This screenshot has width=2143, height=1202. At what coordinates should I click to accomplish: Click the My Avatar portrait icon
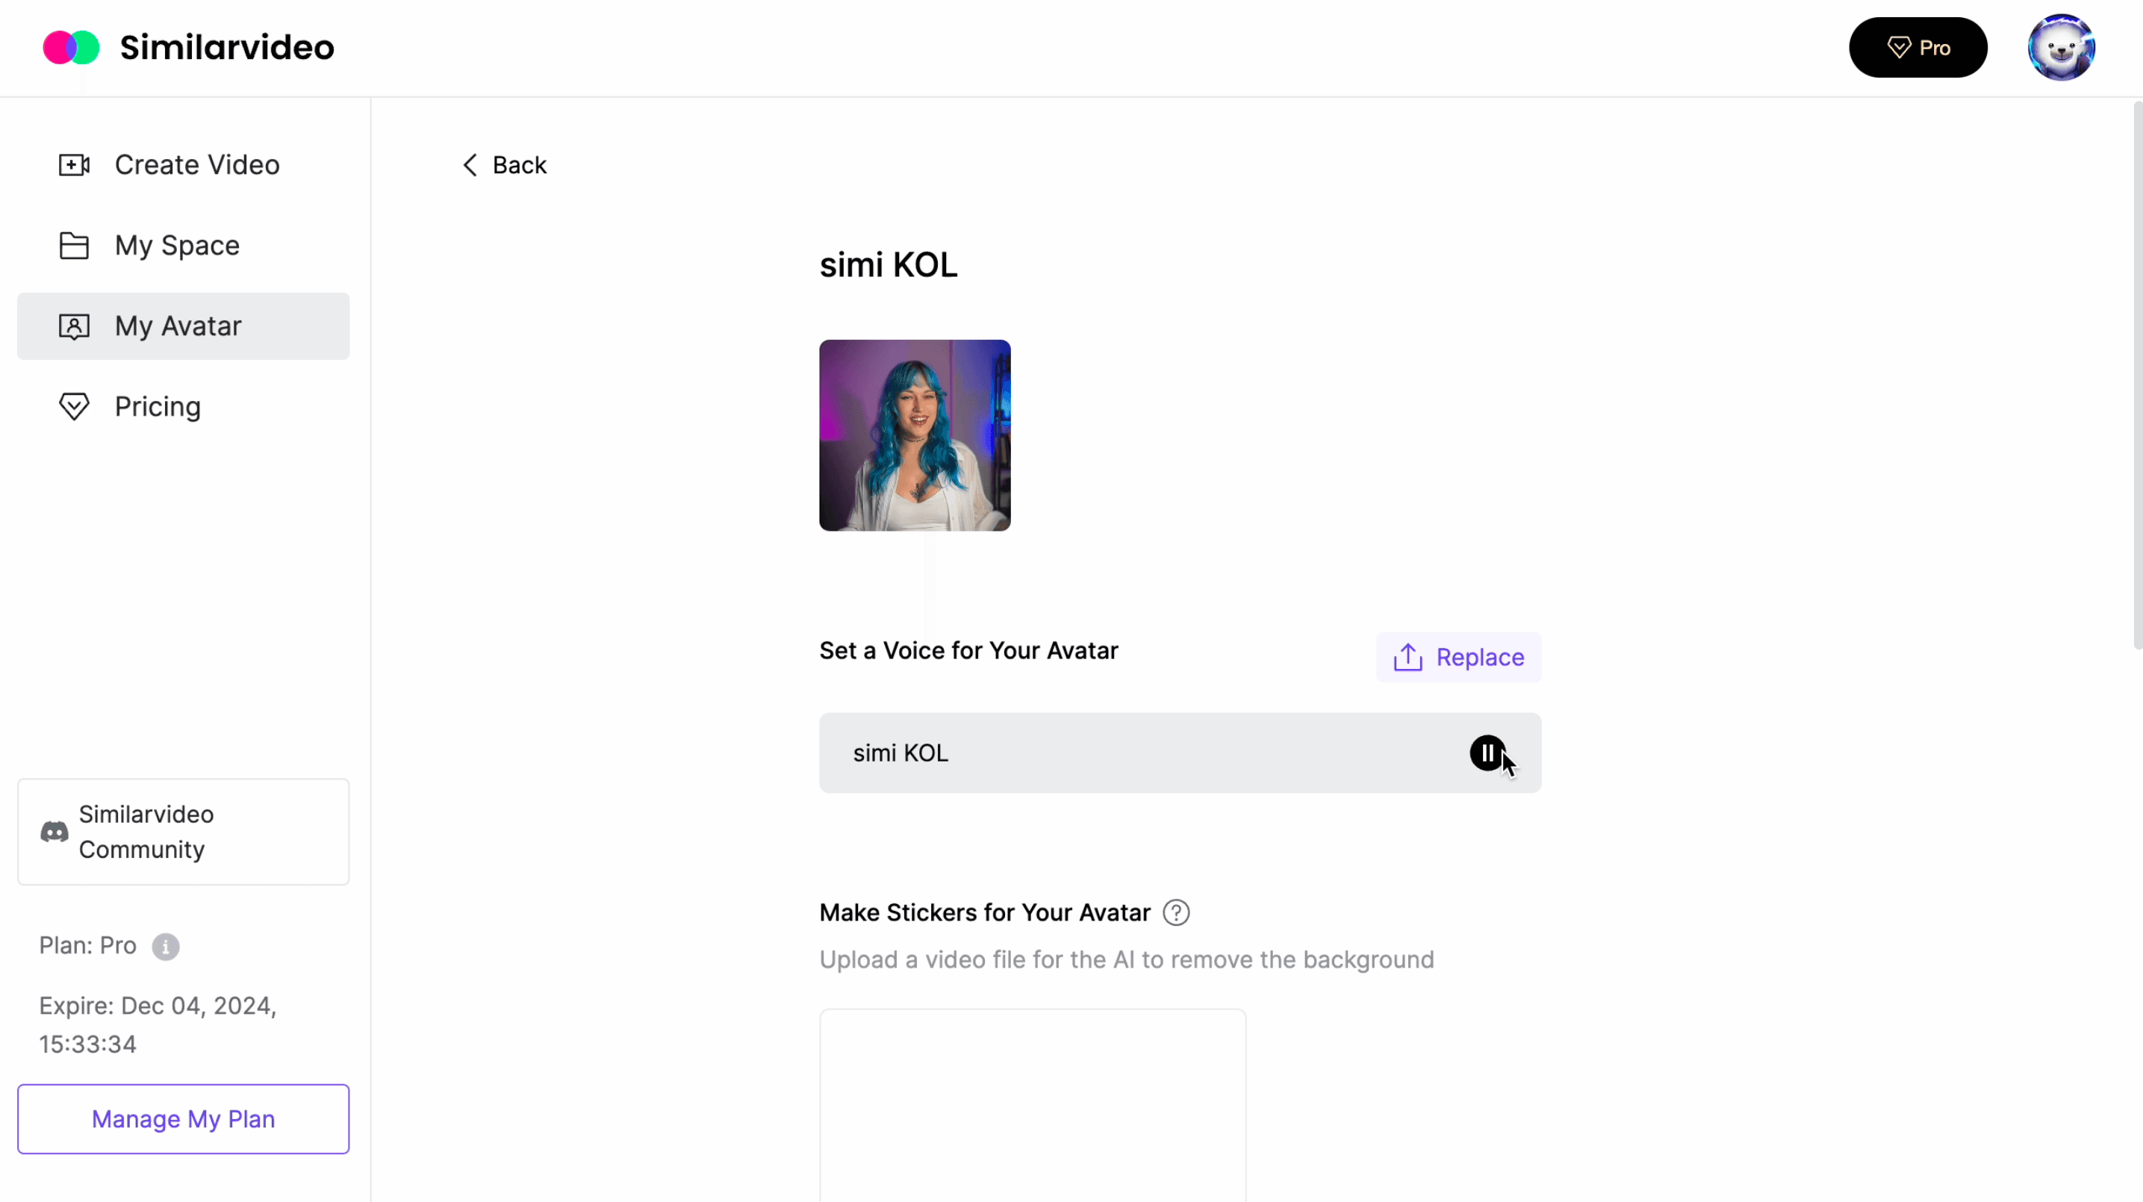74,326
